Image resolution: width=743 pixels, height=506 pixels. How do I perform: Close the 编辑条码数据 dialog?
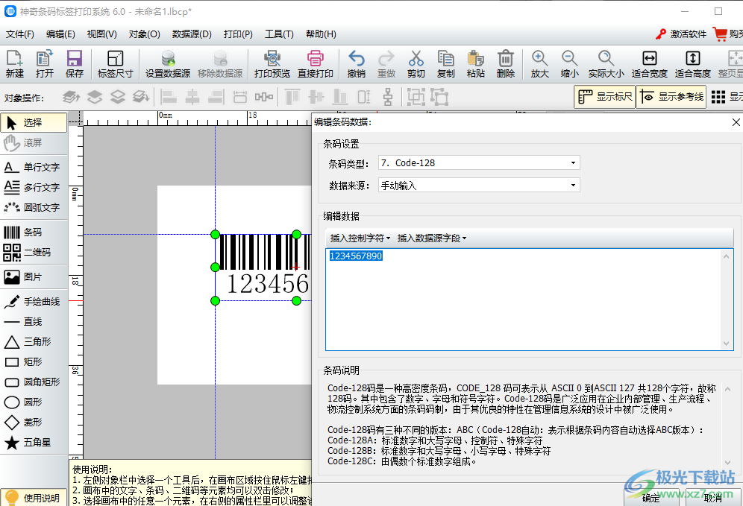tap(736, 122)
